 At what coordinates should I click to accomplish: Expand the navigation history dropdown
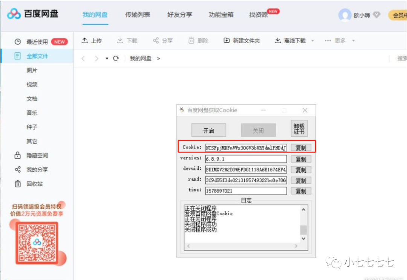(x=107, y=59)
